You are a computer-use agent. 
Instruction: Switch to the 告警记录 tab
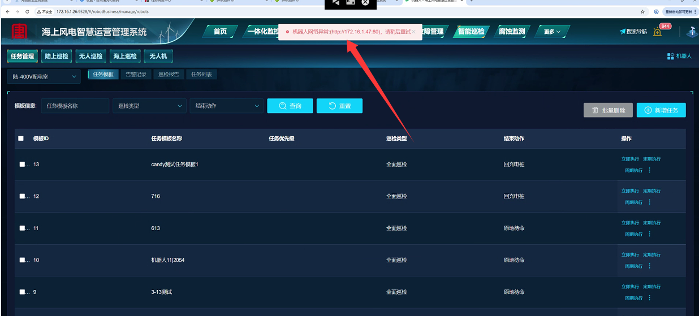[x=136, y=74]
